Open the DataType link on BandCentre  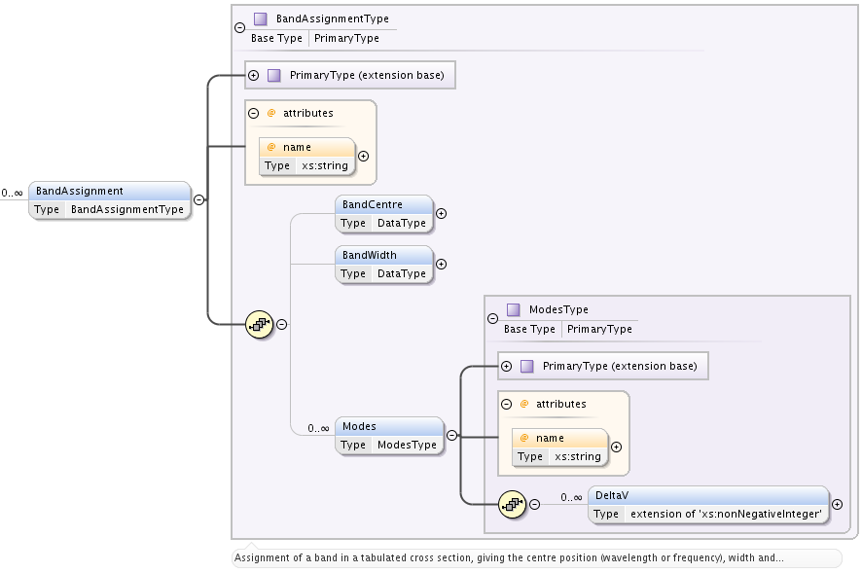coord(402,223)
